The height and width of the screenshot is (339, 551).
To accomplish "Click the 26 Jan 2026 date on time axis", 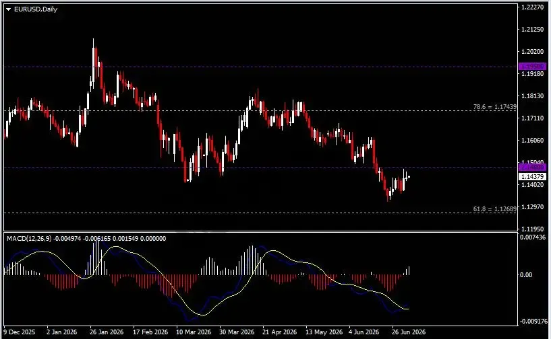I will pos(107,332).
